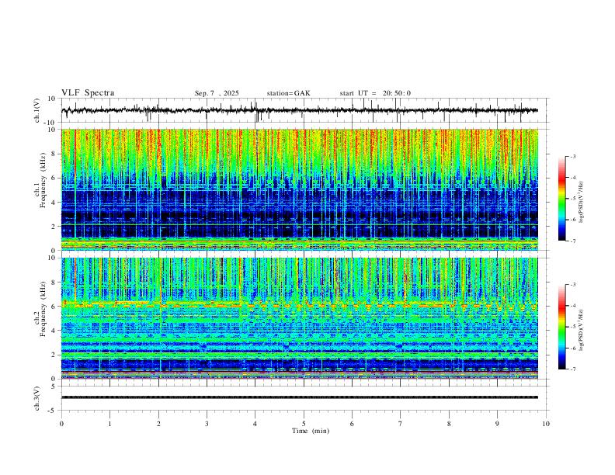This screenshot has width=615, height=475.
Task: Click the "ch.1(V)" waveform axis label
Action: point(37,110)
